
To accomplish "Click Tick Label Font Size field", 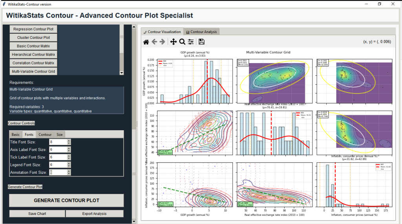I will tap(58, 157).
